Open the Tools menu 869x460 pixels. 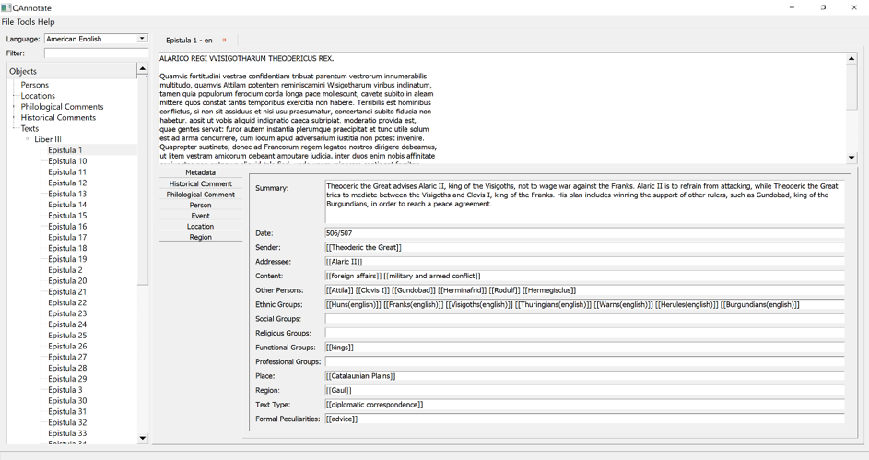click(26, 22)
